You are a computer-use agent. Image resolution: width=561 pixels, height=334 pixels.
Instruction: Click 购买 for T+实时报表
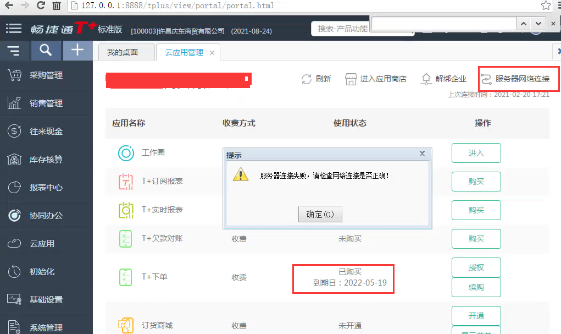coord(476,210)
